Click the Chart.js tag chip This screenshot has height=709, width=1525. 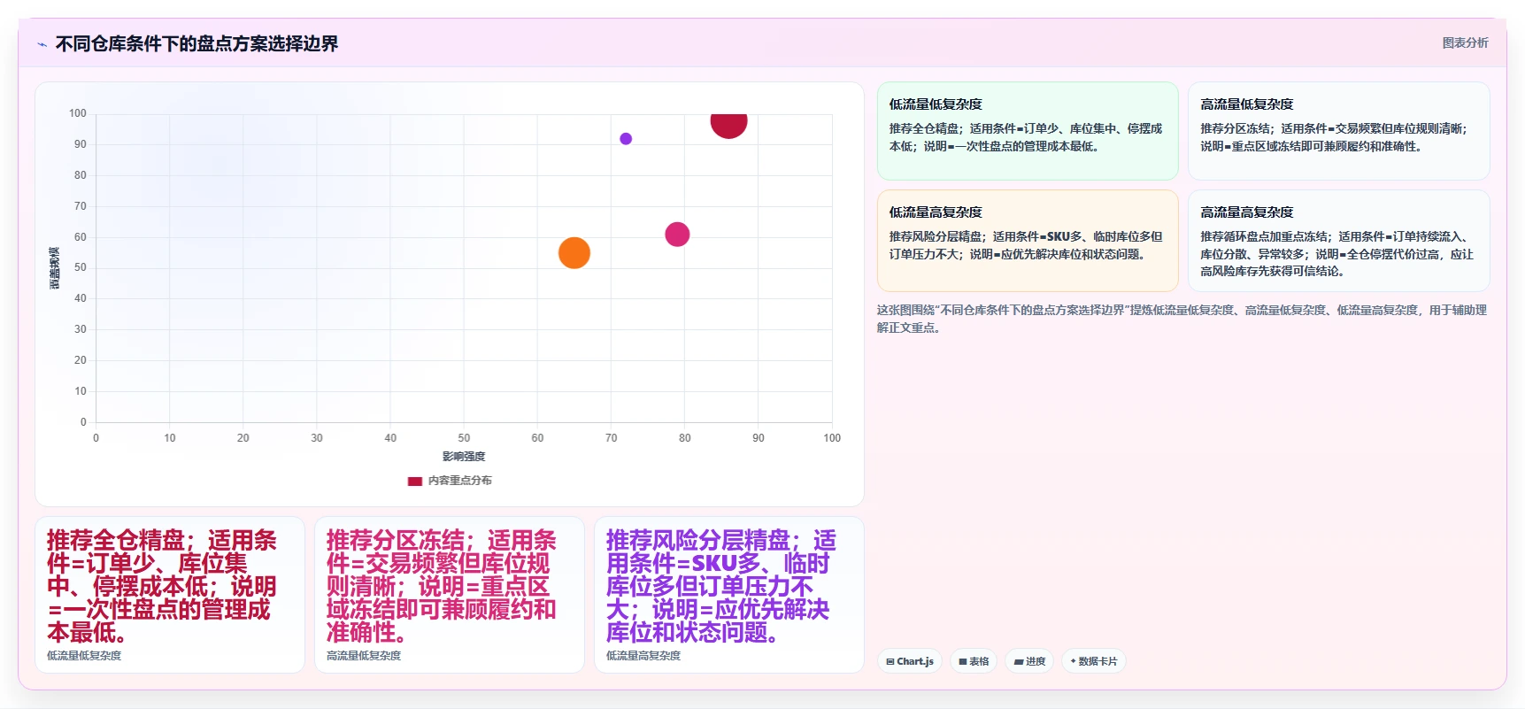click(910, 661)
